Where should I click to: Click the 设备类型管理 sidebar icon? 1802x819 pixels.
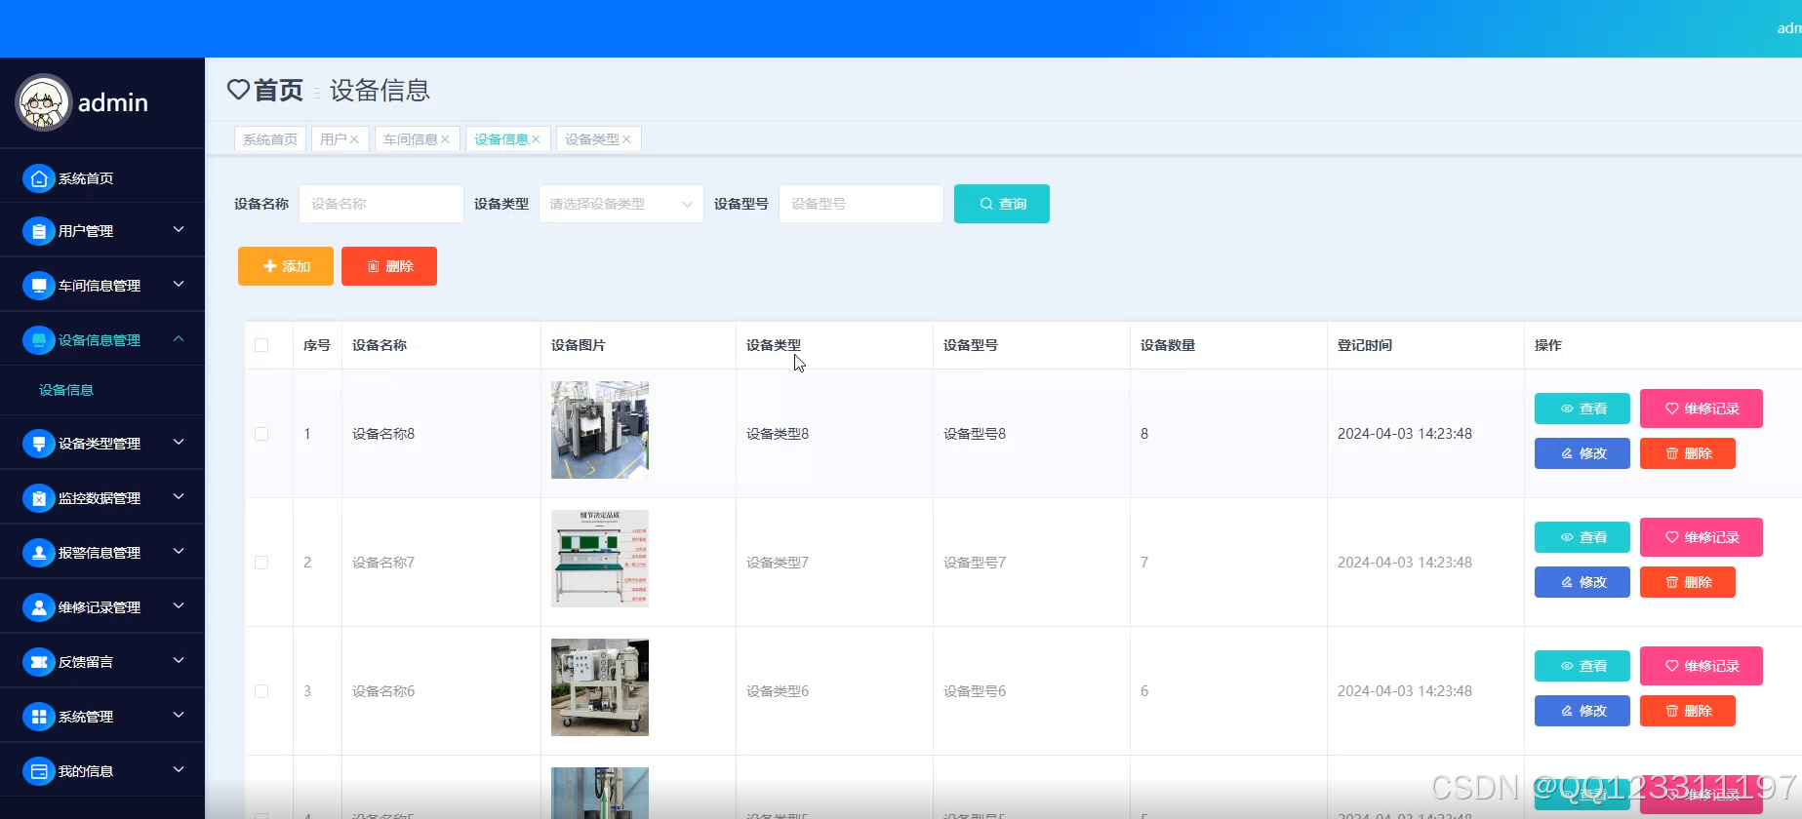pyautogui.click(x=39, y=444)
